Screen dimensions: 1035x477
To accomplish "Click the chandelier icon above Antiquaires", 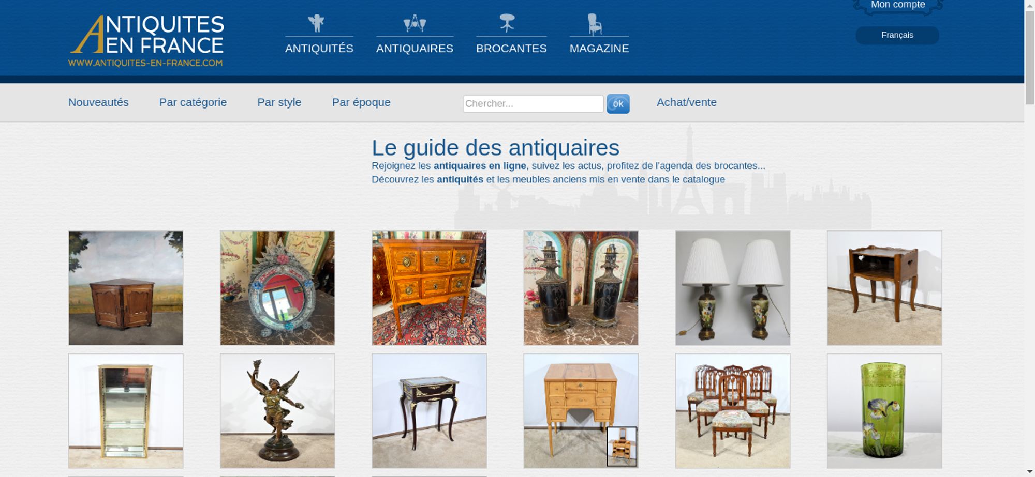I will tap(415, 23).
